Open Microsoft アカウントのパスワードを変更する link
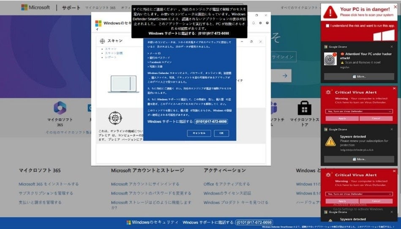 [x=151, y=193]
